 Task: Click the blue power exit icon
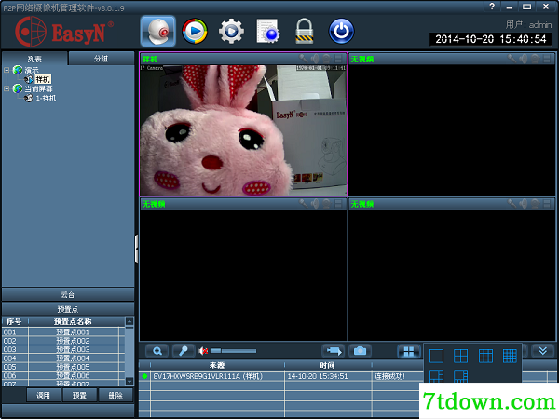341,32
